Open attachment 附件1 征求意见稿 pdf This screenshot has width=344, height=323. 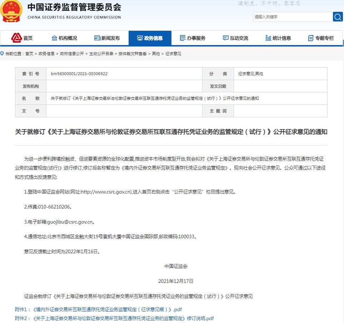click(x=98, y=309)
